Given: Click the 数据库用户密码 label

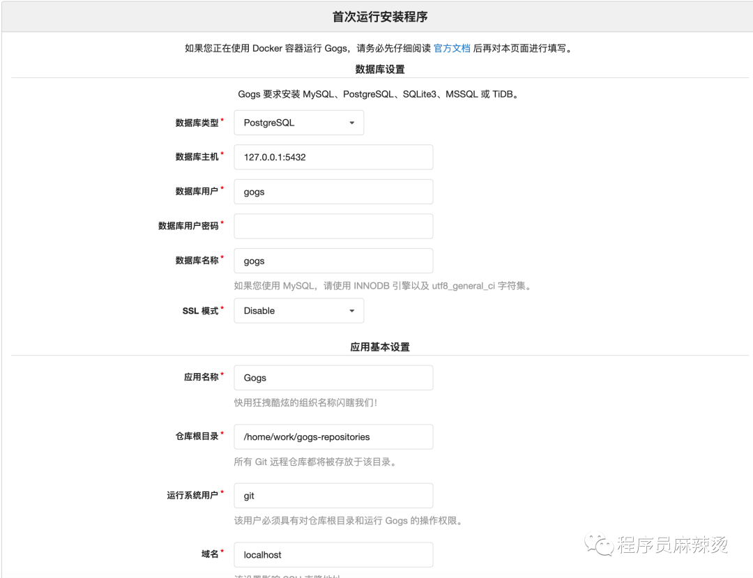Looking at the screenshot, I should point(188,226).
